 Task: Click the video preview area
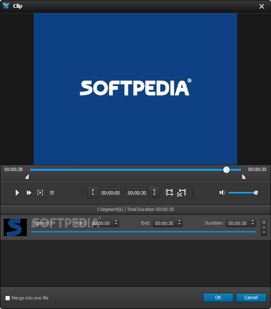click(135, 89)
